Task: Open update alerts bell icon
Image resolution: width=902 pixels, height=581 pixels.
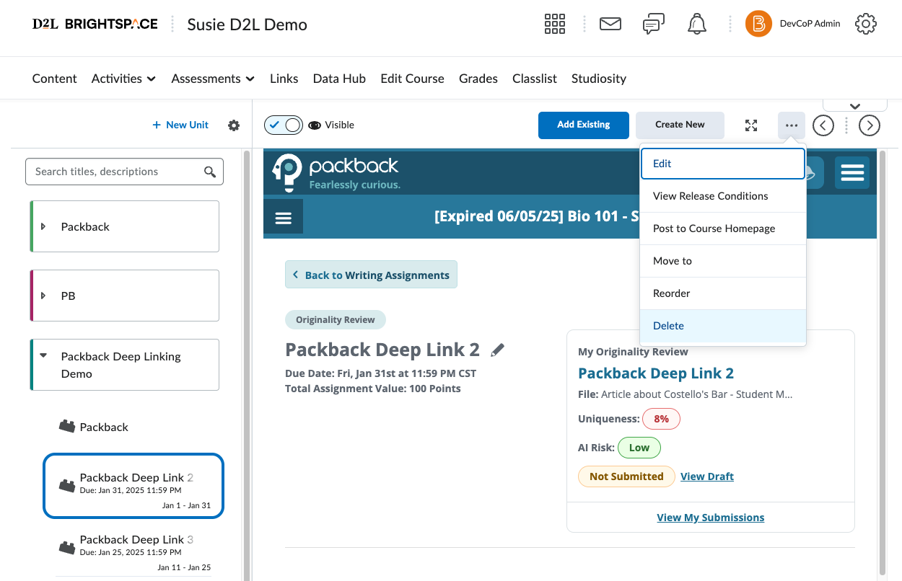Action: click(696, 24)
